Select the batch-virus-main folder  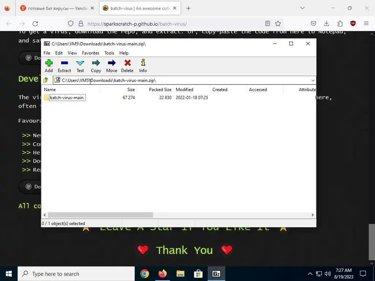click(x=67, y=97)
